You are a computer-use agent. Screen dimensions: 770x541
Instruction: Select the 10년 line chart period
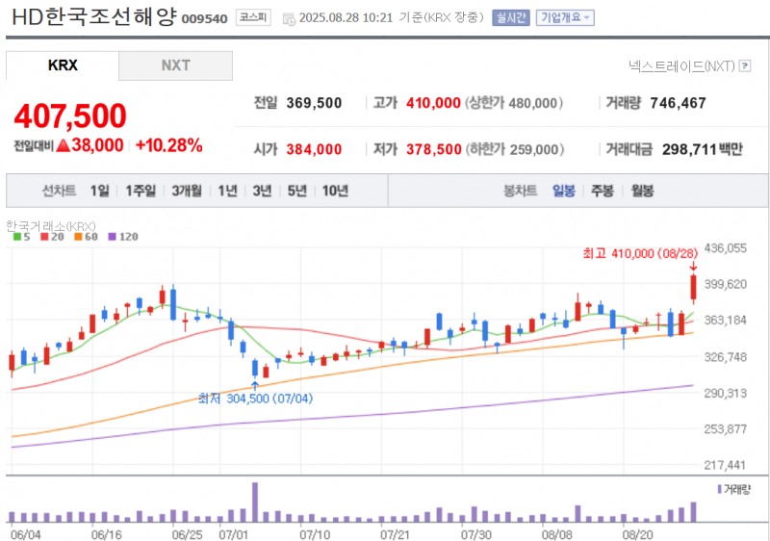[335, 191]
